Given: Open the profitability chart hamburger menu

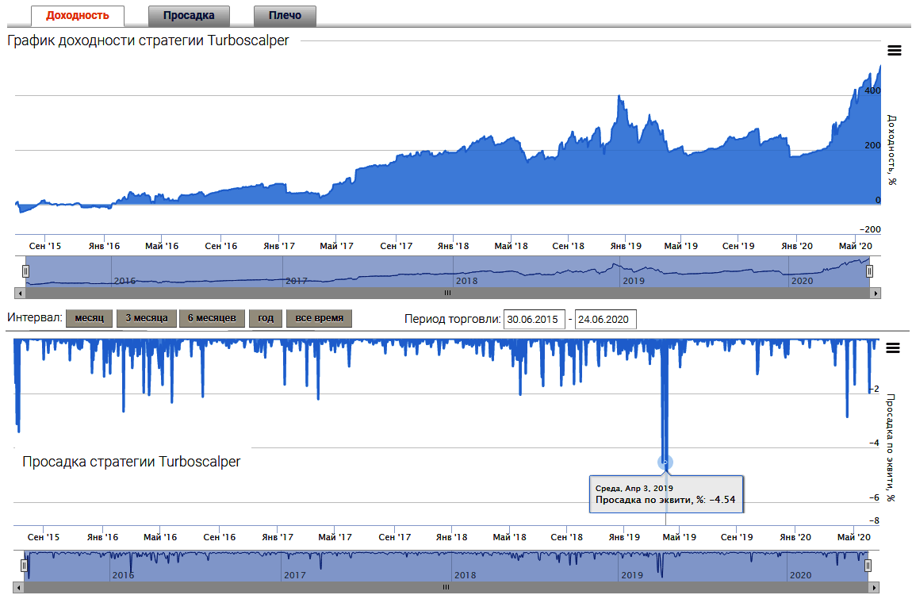Looking at the screenshot, I should point(894,51).
